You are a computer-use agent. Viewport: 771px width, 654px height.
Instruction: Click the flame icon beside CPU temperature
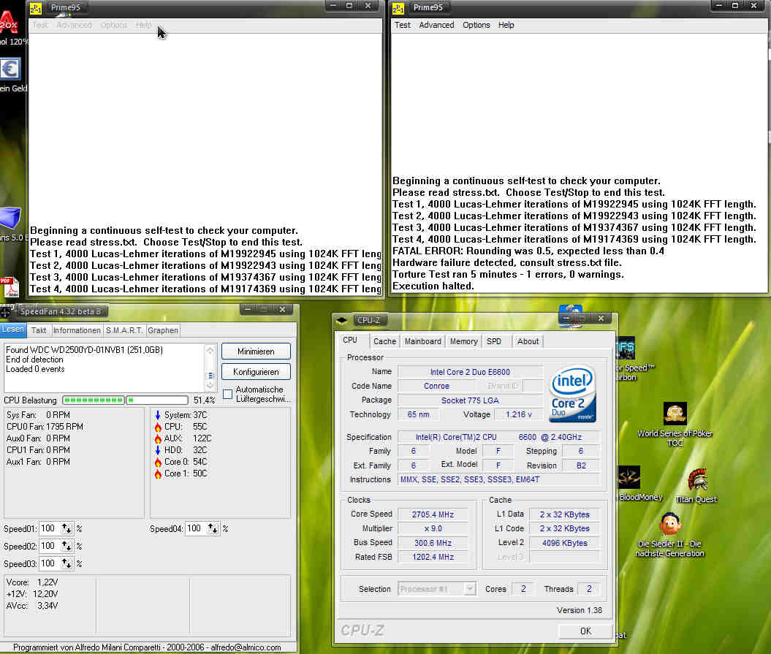click(158, 427)
